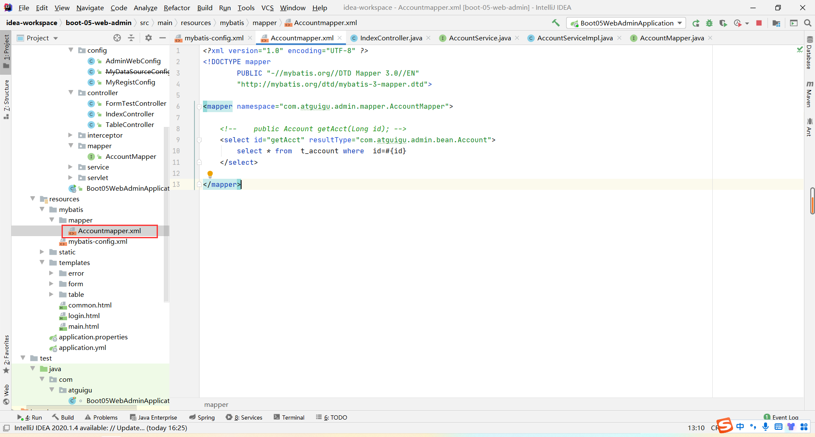This screenshot has width=815, height=437.
Task: Rerun Boot05WebAdminApplication with the green rerun icon
Action: coord(696,23)
